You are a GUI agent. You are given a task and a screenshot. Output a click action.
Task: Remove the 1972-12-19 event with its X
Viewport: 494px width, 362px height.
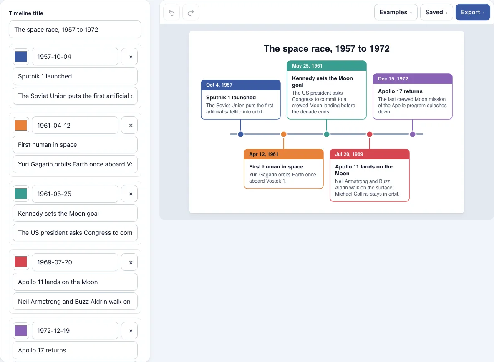[129, 331]
